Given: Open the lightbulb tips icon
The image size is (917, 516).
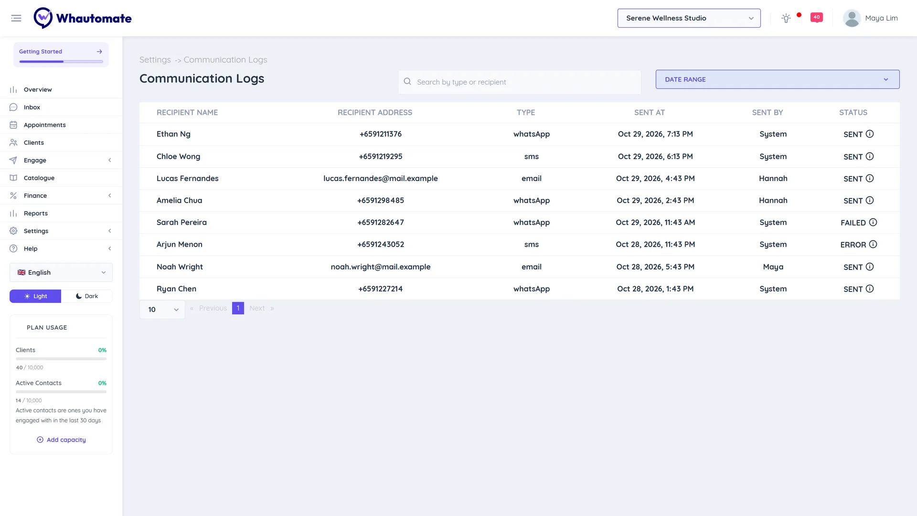Looking at the screenshot, I should [x=786, y=18].
